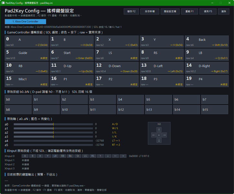This screenshot has height=194, width=234.
Task: Click the h0 hat right arrow
Action: coord(164,135)
